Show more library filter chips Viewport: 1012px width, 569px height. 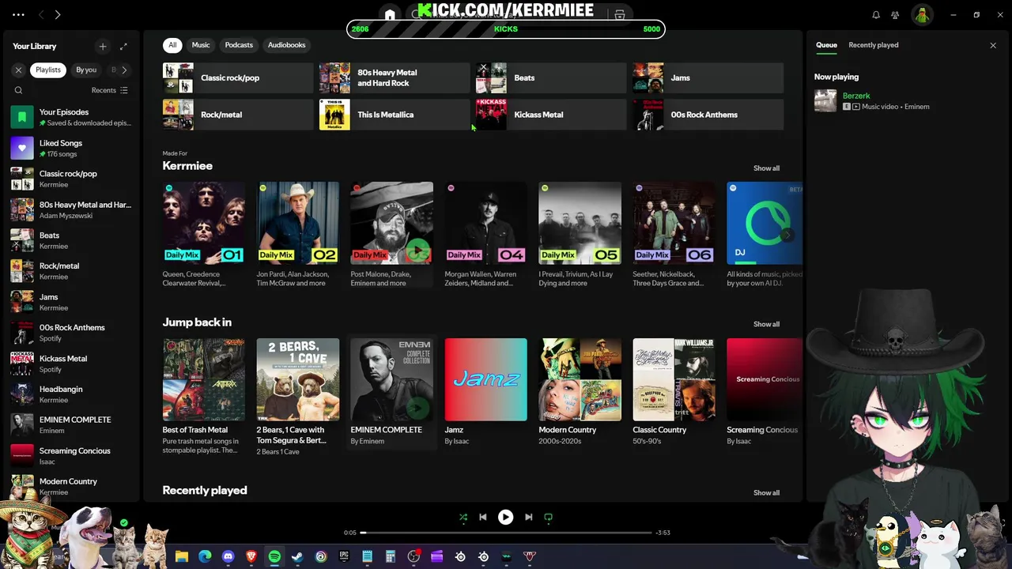click(124, 70)
